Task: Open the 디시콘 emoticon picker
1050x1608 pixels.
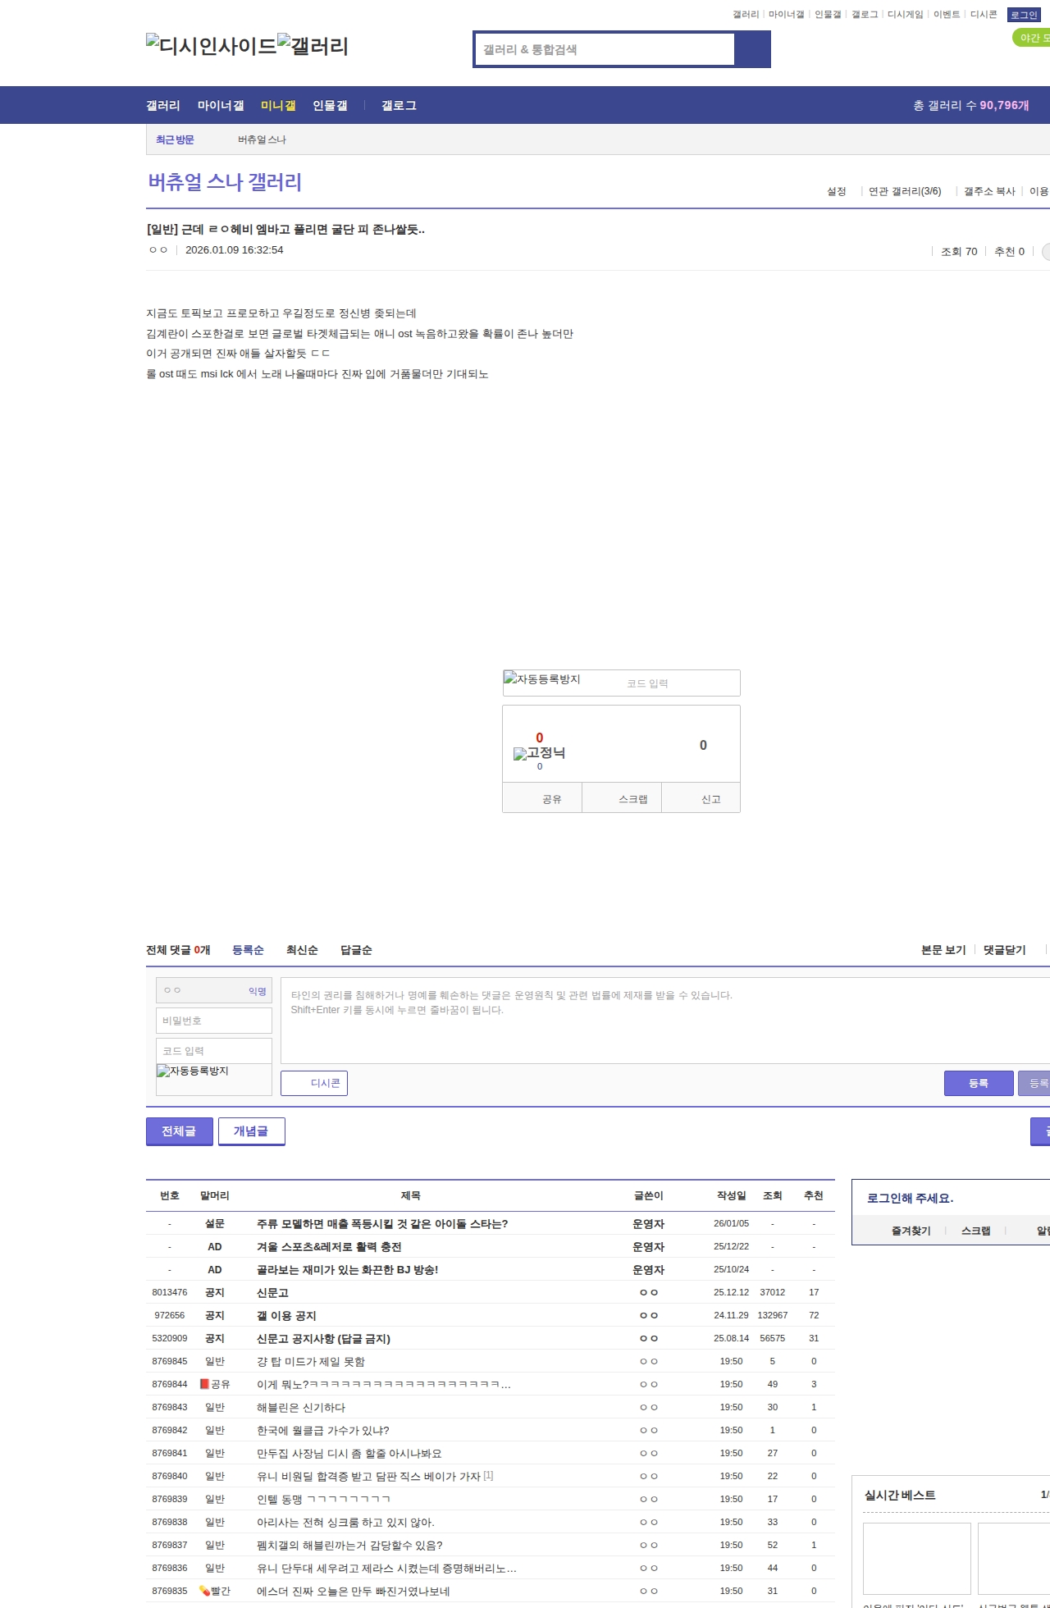Action: click(x=314, y=1083)
